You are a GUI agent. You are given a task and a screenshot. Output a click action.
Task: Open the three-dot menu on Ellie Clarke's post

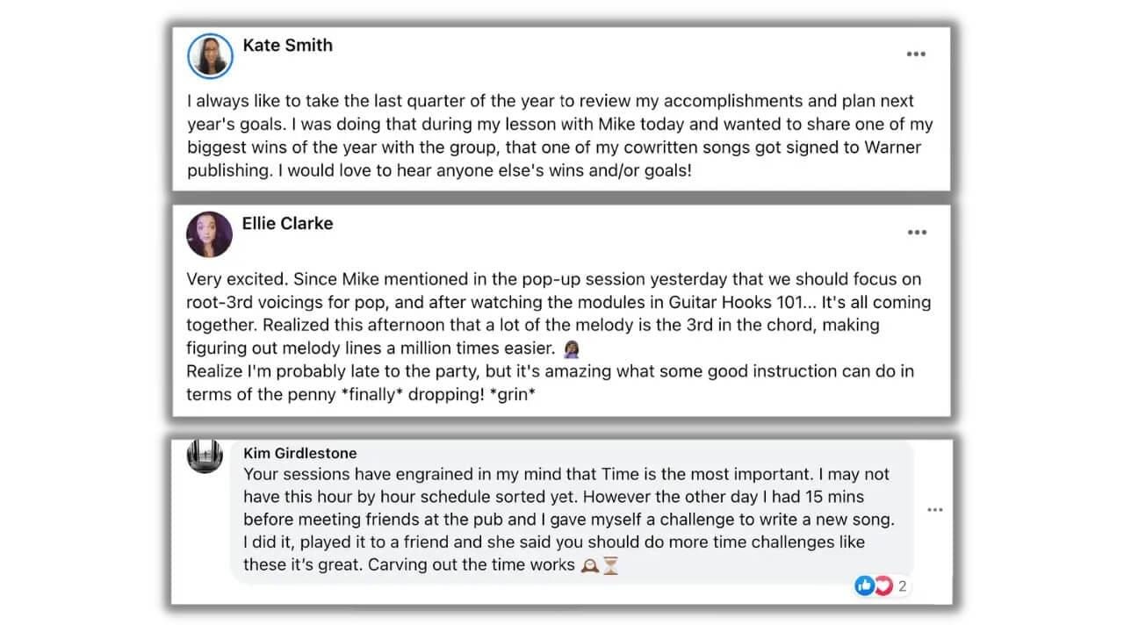pyautogui.click(x=917, y=233)
